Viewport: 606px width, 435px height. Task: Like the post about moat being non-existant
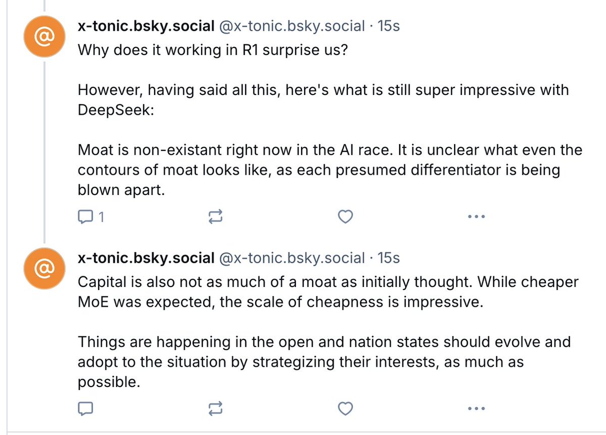[x=345, y=217]
